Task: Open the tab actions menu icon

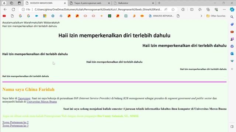Action: [19, 3]
